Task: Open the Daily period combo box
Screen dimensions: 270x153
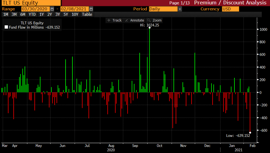Action: 163,9
